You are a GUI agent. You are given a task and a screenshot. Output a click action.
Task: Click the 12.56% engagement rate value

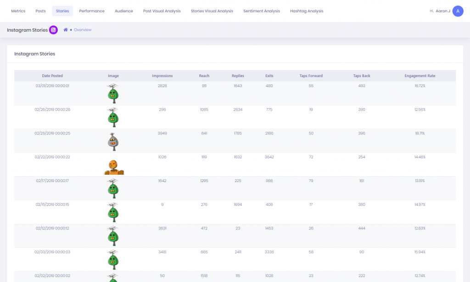tap(420, 110)
